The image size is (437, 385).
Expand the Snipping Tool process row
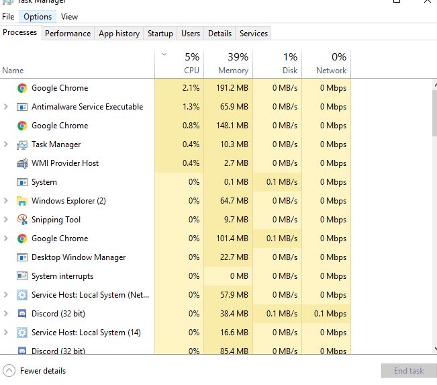[x=5, y=220]
